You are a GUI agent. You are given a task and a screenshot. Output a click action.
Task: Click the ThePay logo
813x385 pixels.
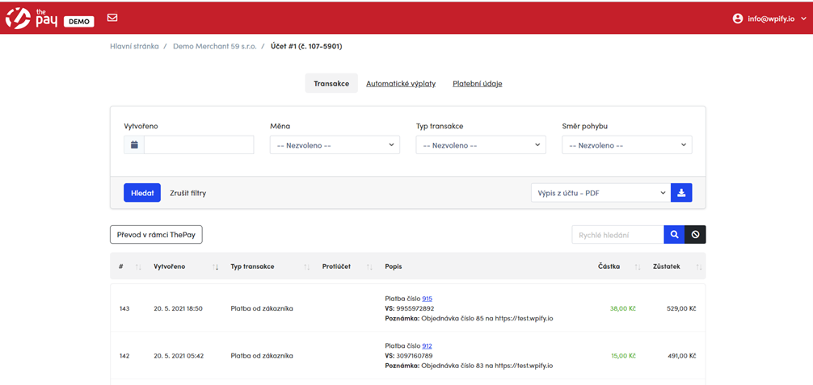[32, 18]
